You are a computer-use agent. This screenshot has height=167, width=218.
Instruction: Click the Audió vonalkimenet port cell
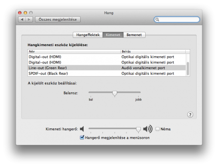tap(143, 68)
